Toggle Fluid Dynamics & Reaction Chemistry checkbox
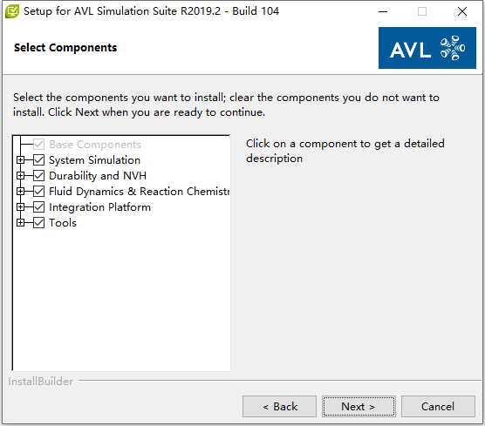This screenshot has width=485, height=426. [x=38, y=192]
